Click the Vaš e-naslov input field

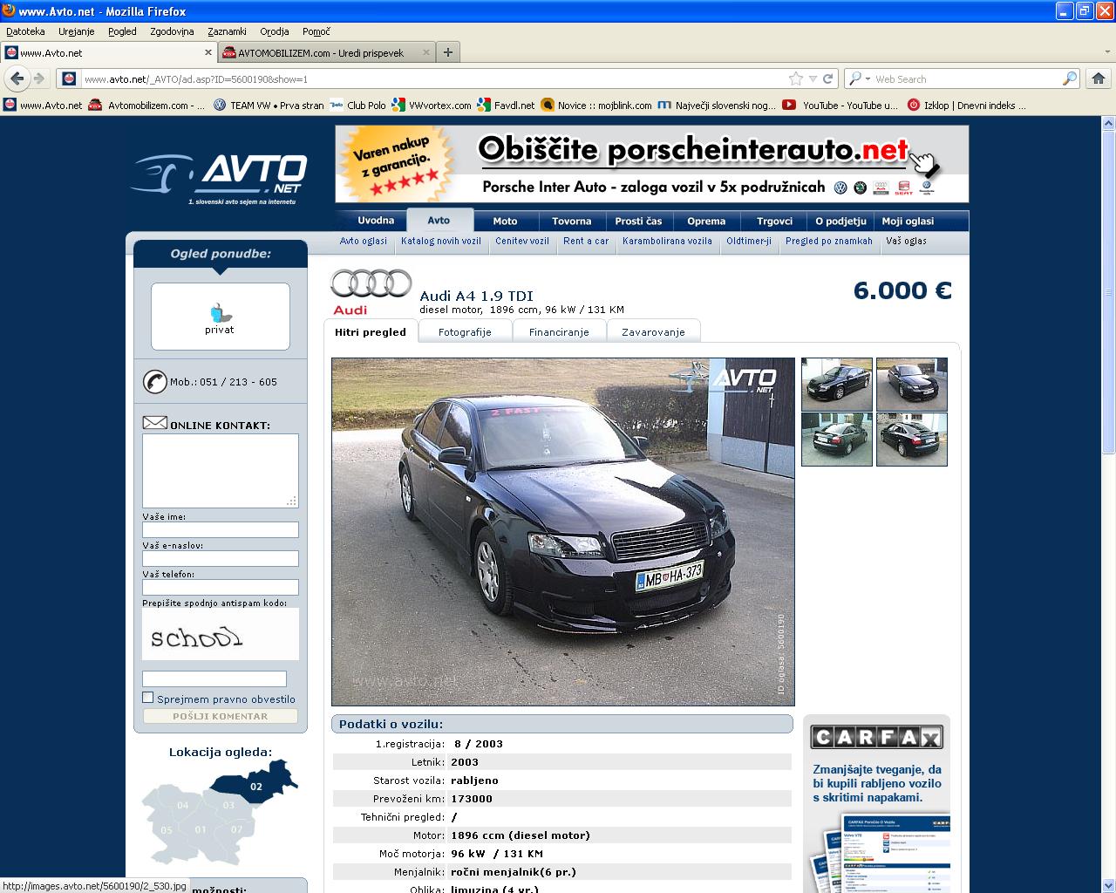click(x=220, y=558)
